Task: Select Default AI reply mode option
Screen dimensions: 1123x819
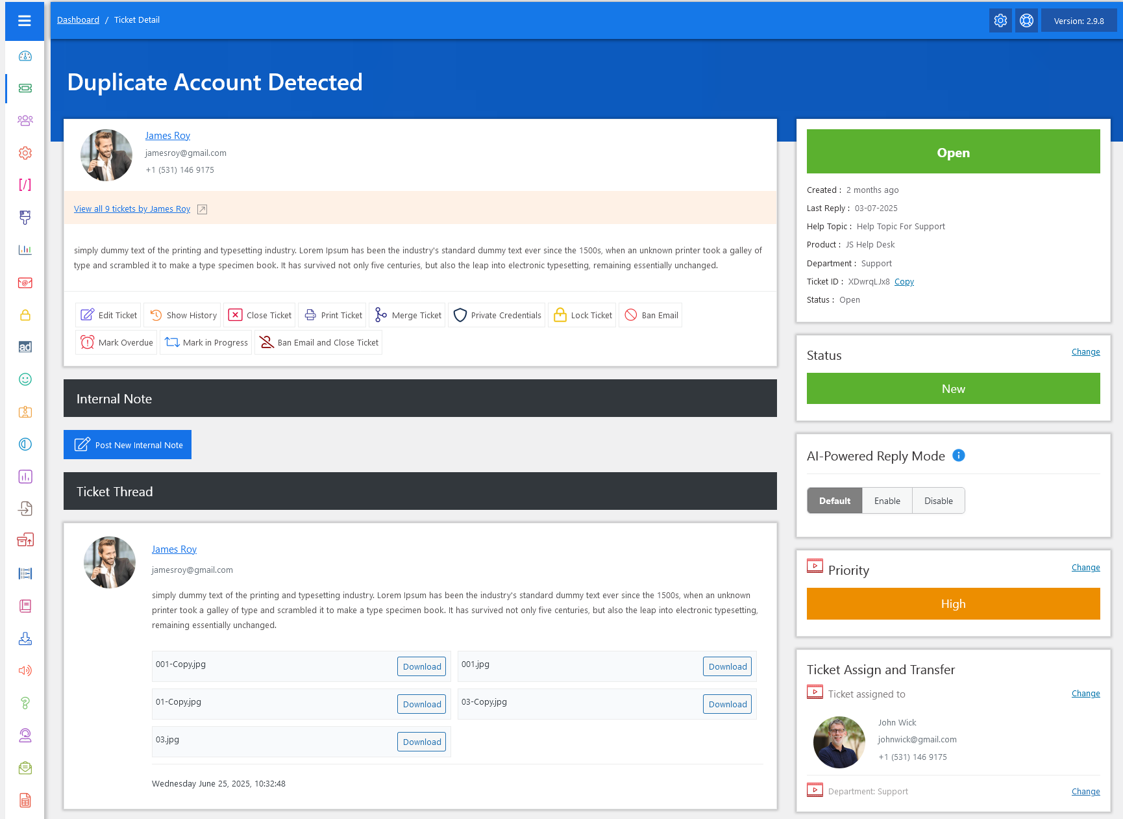Action: (834, 501)
